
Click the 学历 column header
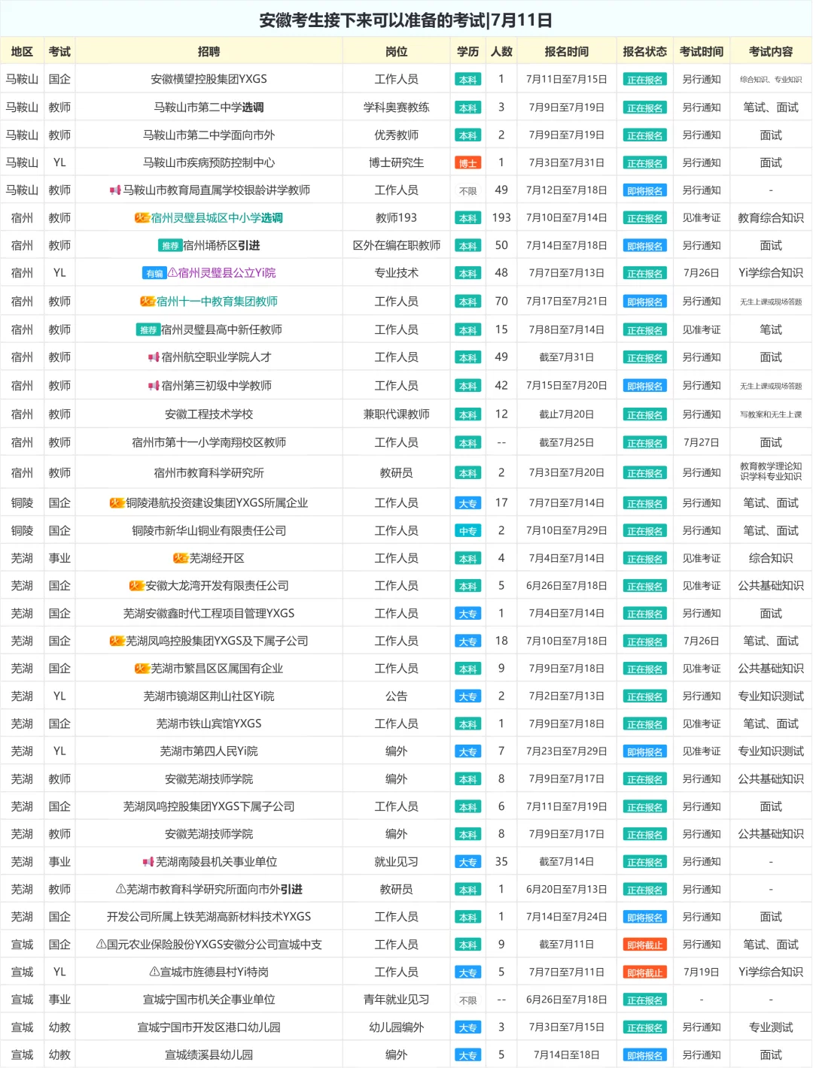coord(468,52)
